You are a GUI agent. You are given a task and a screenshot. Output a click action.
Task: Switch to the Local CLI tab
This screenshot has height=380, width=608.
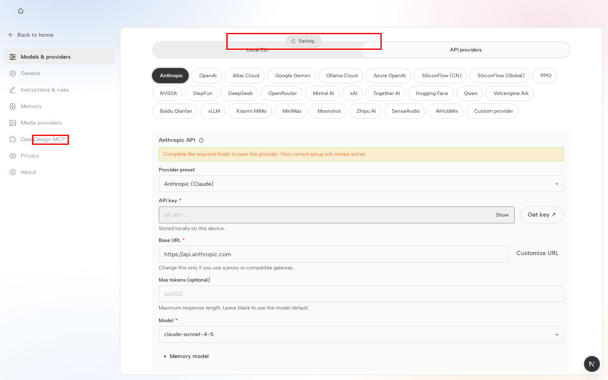(257, 50)
